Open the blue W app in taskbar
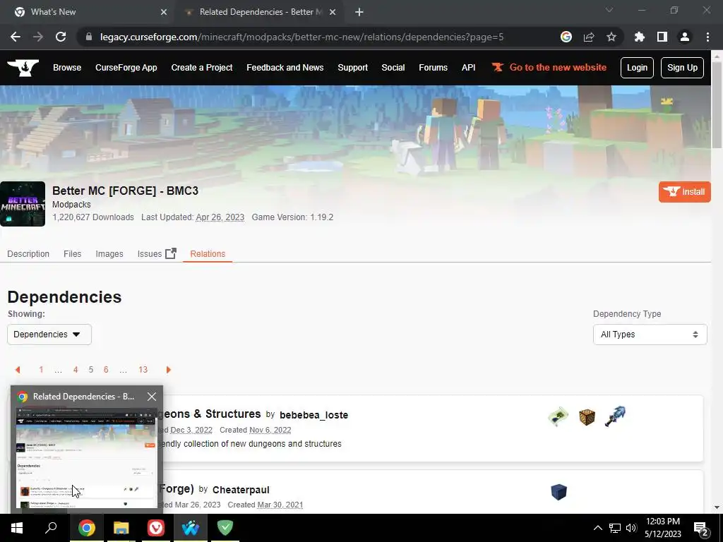 click(191, 528)
